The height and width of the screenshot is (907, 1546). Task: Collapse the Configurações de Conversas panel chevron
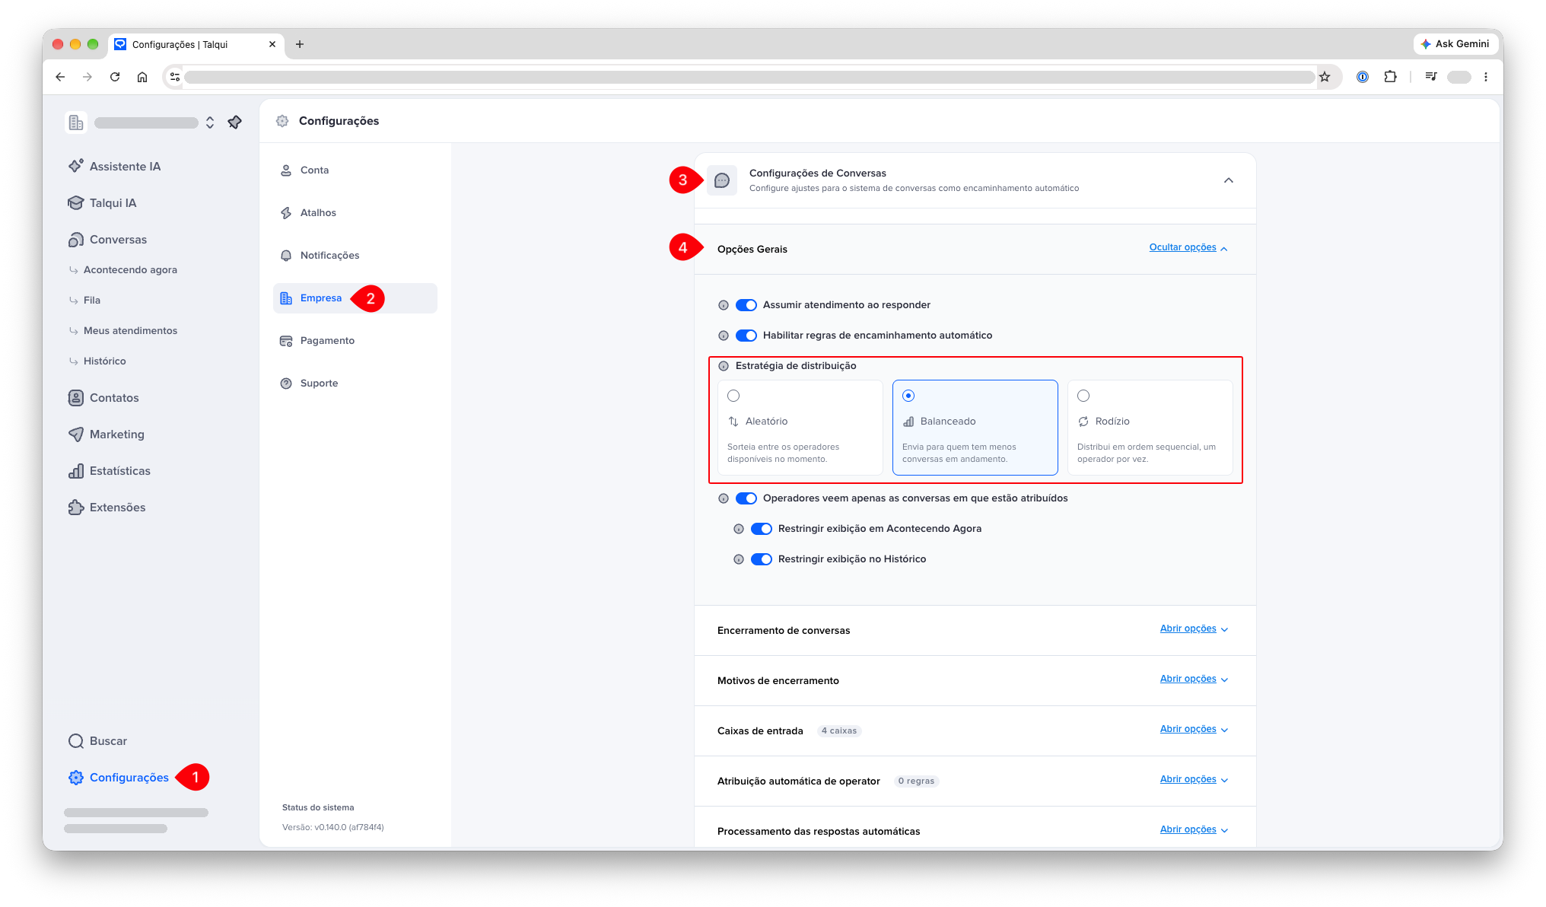click(1229, 180)
